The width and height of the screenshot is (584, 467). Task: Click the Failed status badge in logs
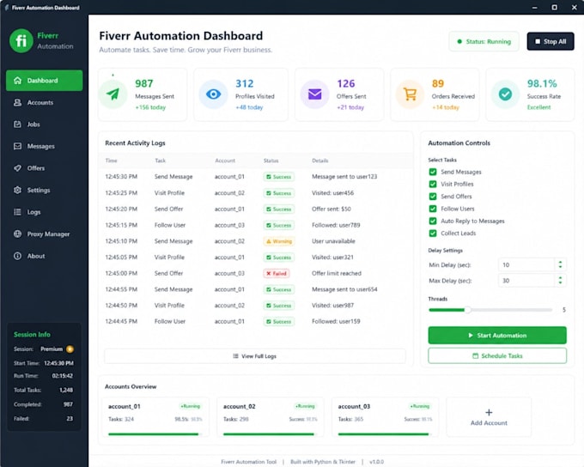tap(277, 273)
